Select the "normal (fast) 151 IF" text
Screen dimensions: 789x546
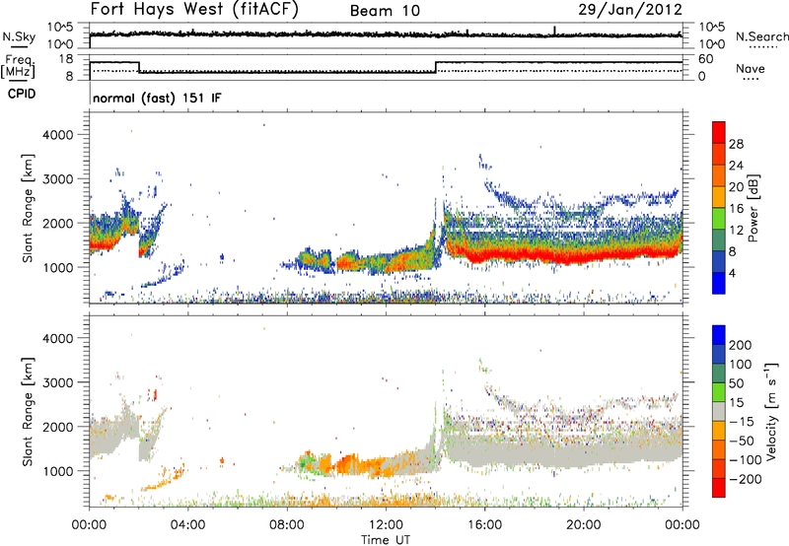157,98
